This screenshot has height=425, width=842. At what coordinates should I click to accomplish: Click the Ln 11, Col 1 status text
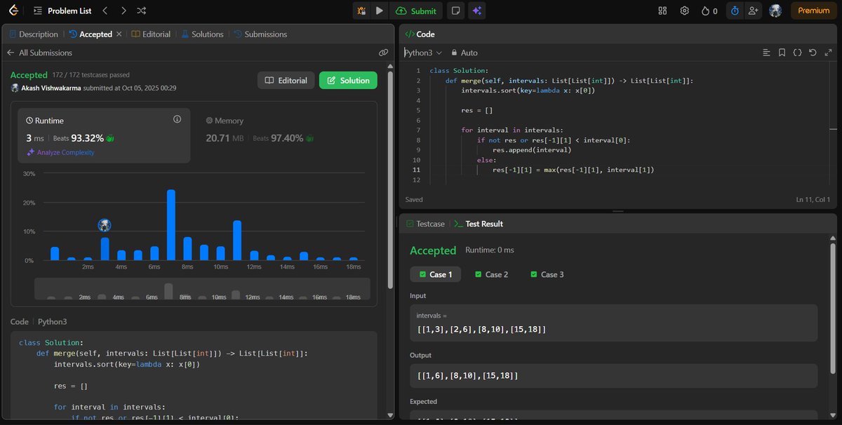pyautogui.click(x=814, y=200)
